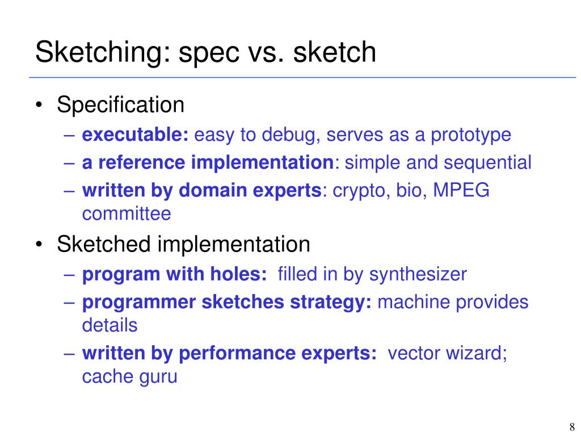
Task: Select the text 'vector wizard;'
Action: click(448, 353)
